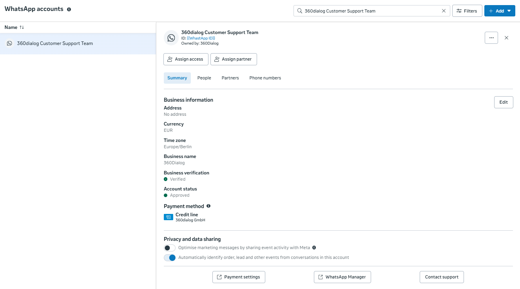The image size is (520, 289).
Task: Sort accounts by Name using the arrows icon
Action: pyautogui.click(x=22, y=27)
